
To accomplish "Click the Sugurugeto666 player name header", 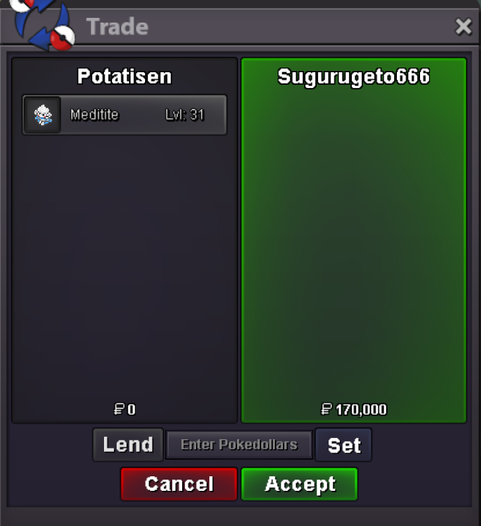I will tap(354, 76).
